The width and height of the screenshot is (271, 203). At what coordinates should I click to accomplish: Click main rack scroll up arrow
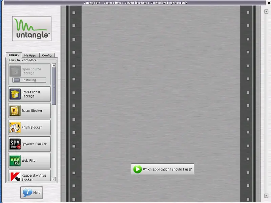266,12
